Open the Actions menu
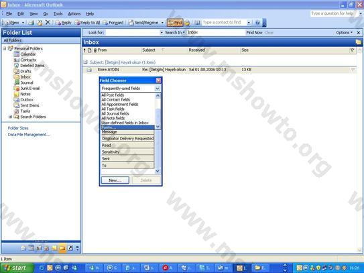 tap(74, 13)
